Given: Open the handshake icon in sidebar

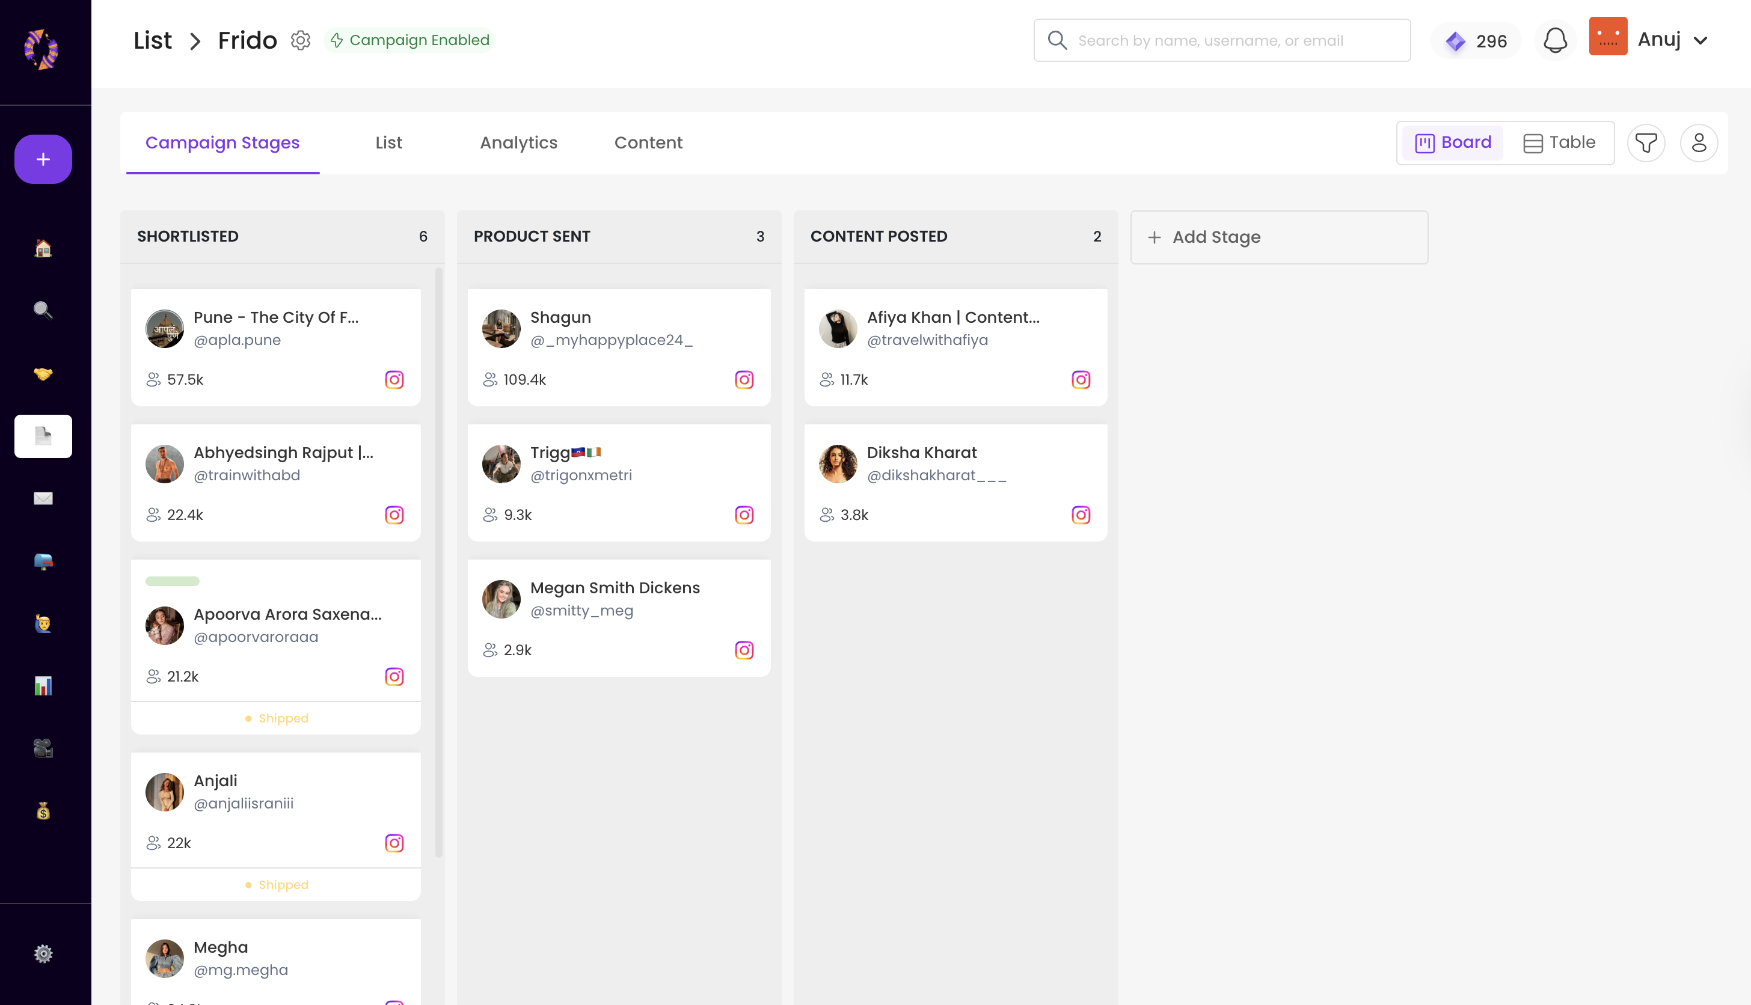Looking at the screenshot, I should tap(43, 373).
